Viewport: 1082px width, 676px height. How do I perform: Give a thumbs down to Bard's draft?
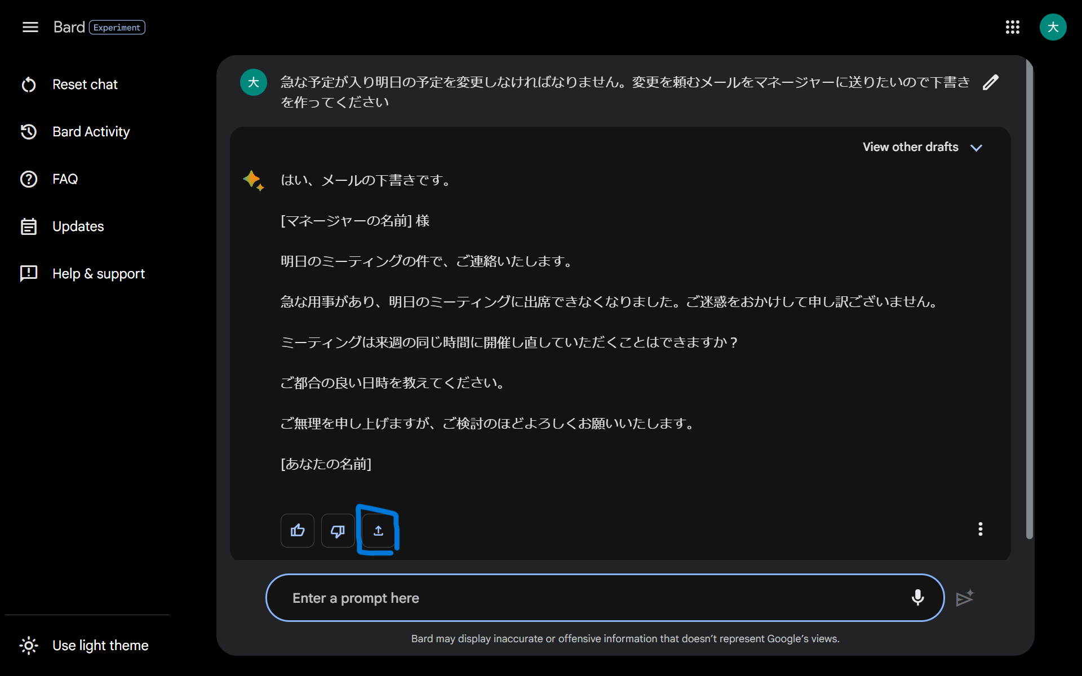[x=338, y=530]
